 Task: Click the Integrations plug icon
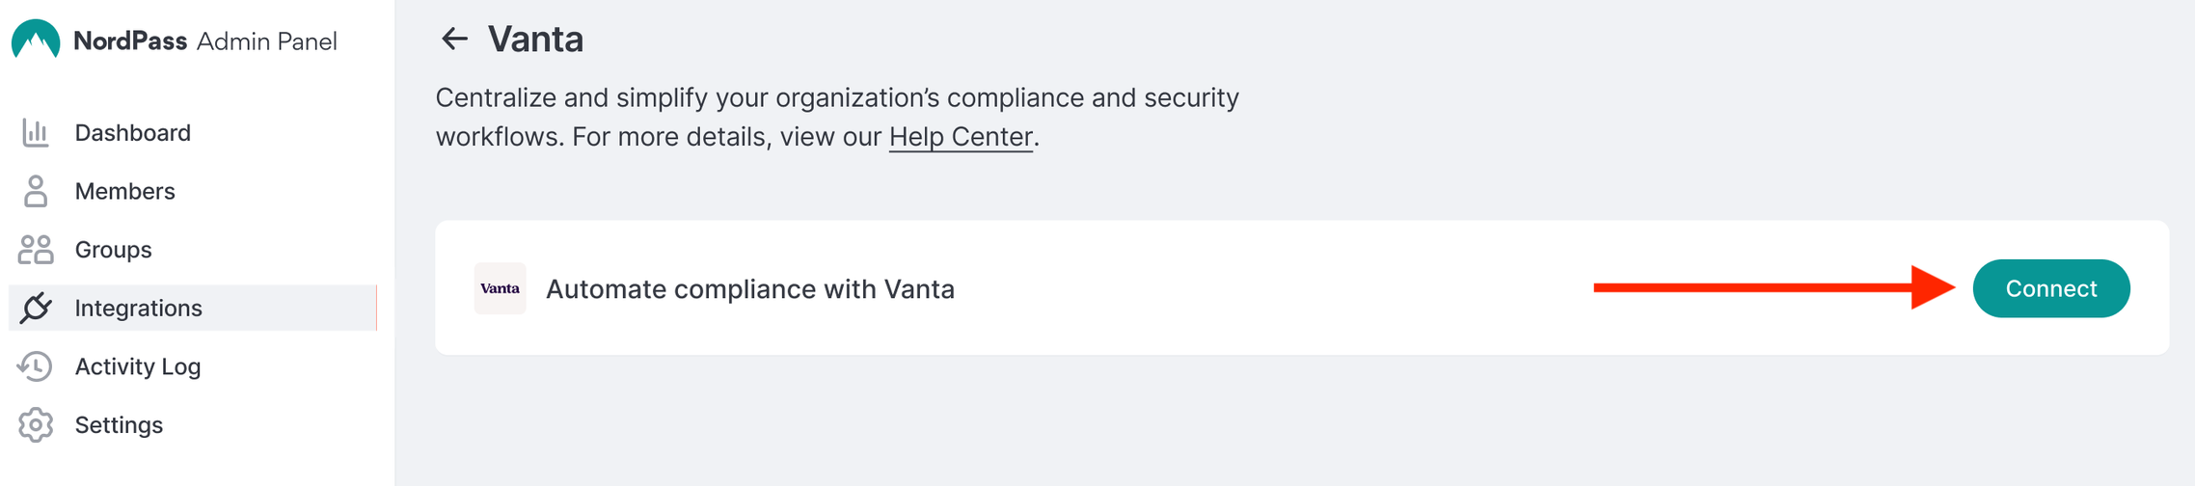pos(36,308)
